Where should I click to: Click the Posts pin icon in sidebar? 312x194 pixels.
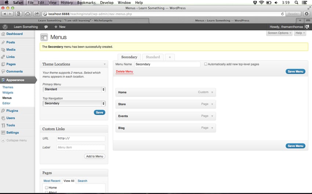pyautogui.click(x=3, y=42)
